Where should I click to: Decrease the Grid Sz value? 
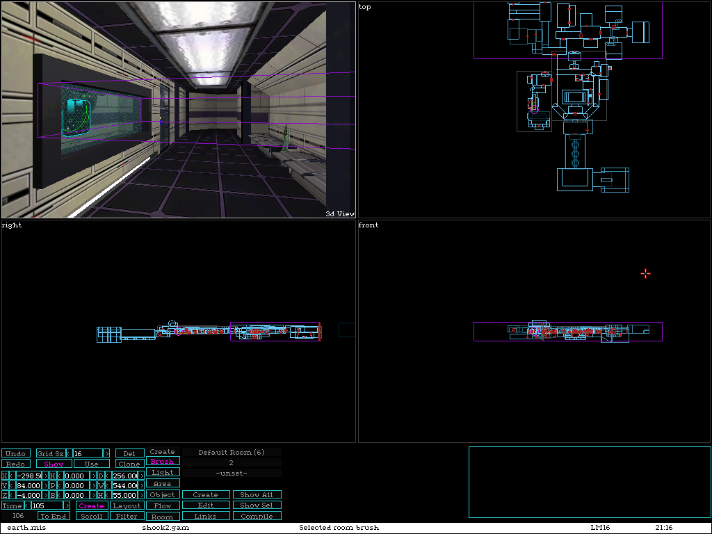click(x=70, y=453)
